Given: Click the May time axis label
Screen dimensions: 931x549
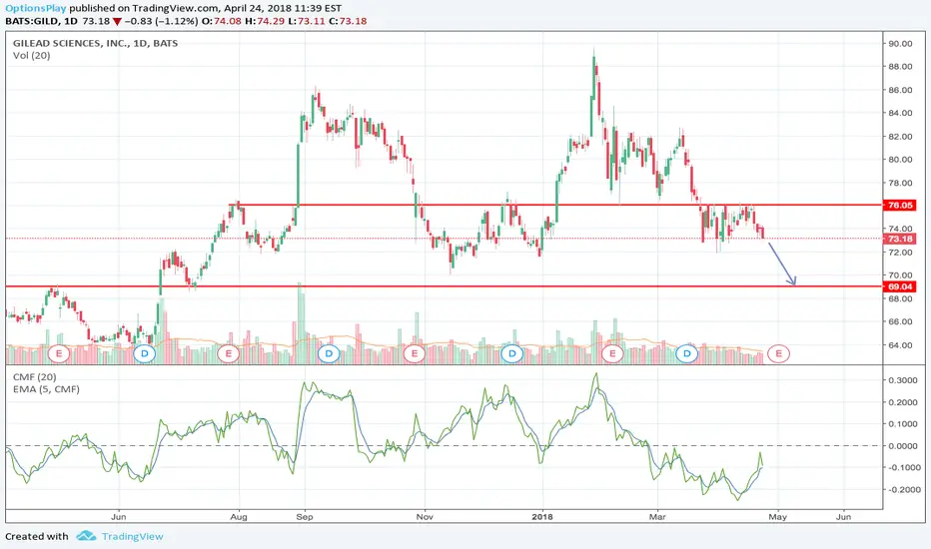Looking at the screenshot, I should click(778, 517).
